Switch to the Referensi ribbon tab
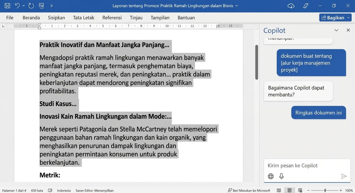The height and width of the screenshot is (193, 355). pyautogui.click(x=112, y=18)
